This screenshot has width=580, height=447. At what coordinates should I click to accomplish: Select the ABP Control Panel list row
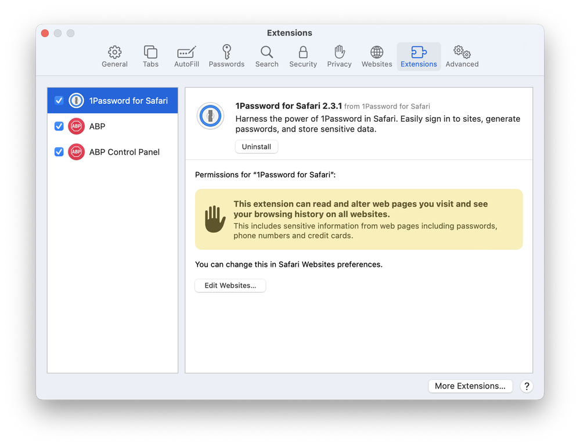point(124,152)
